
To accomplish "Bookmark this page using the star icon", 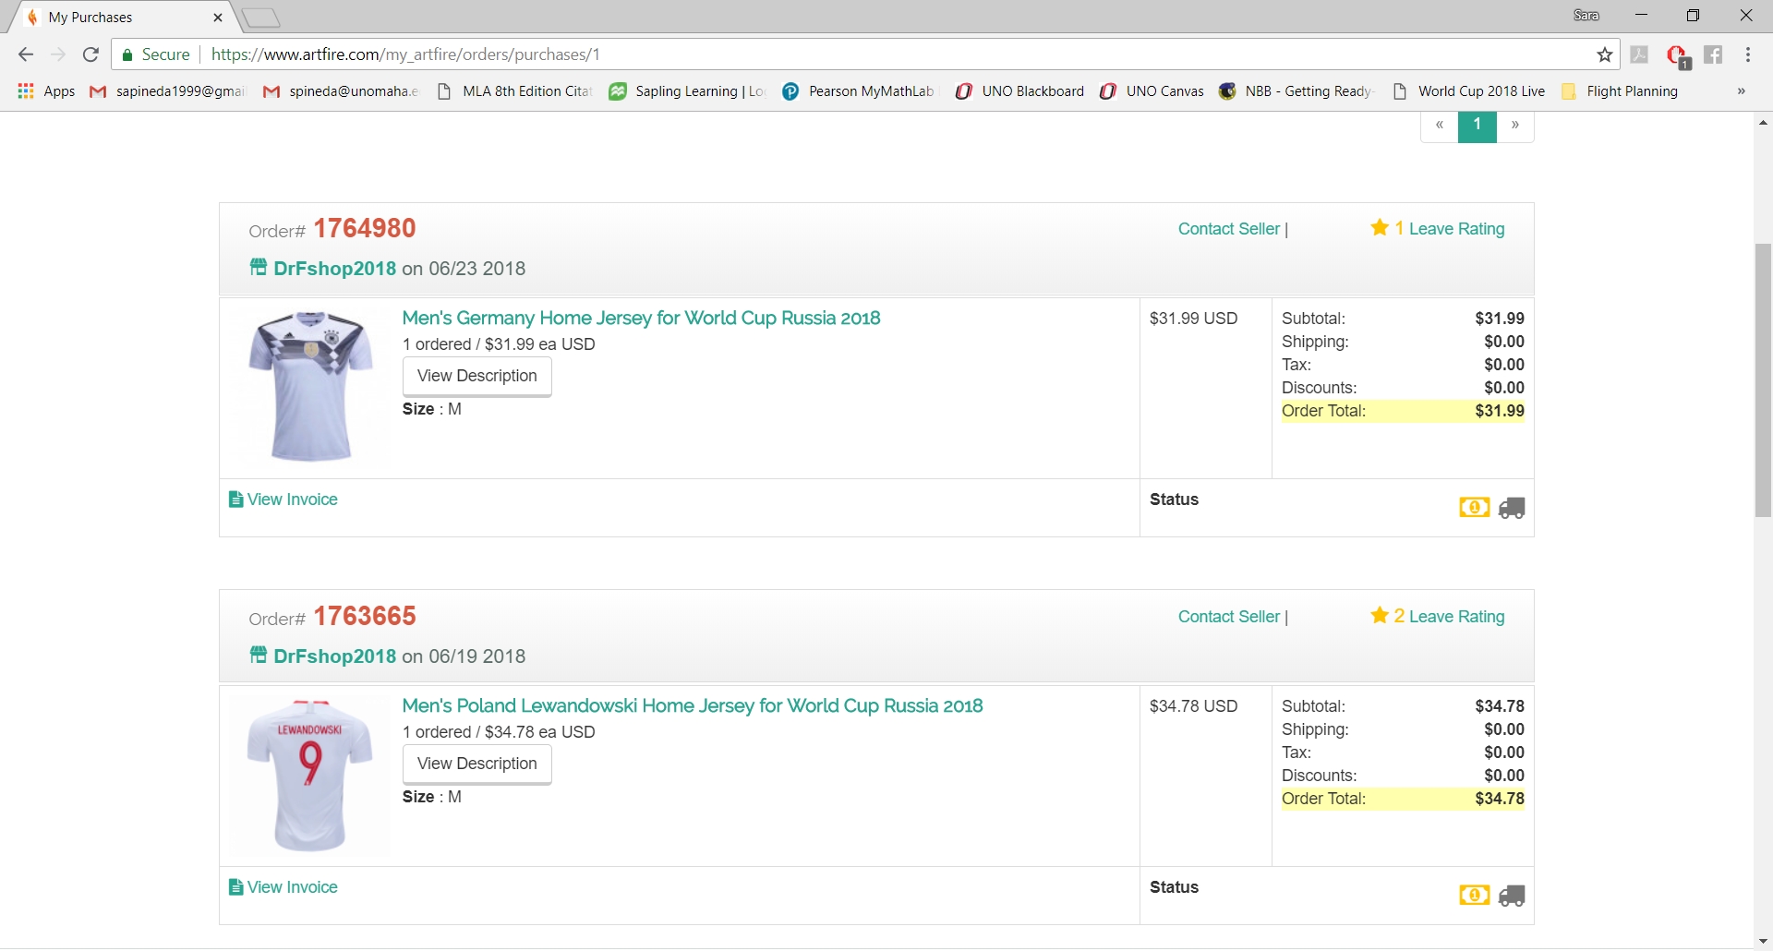I will coord(1605,54).
